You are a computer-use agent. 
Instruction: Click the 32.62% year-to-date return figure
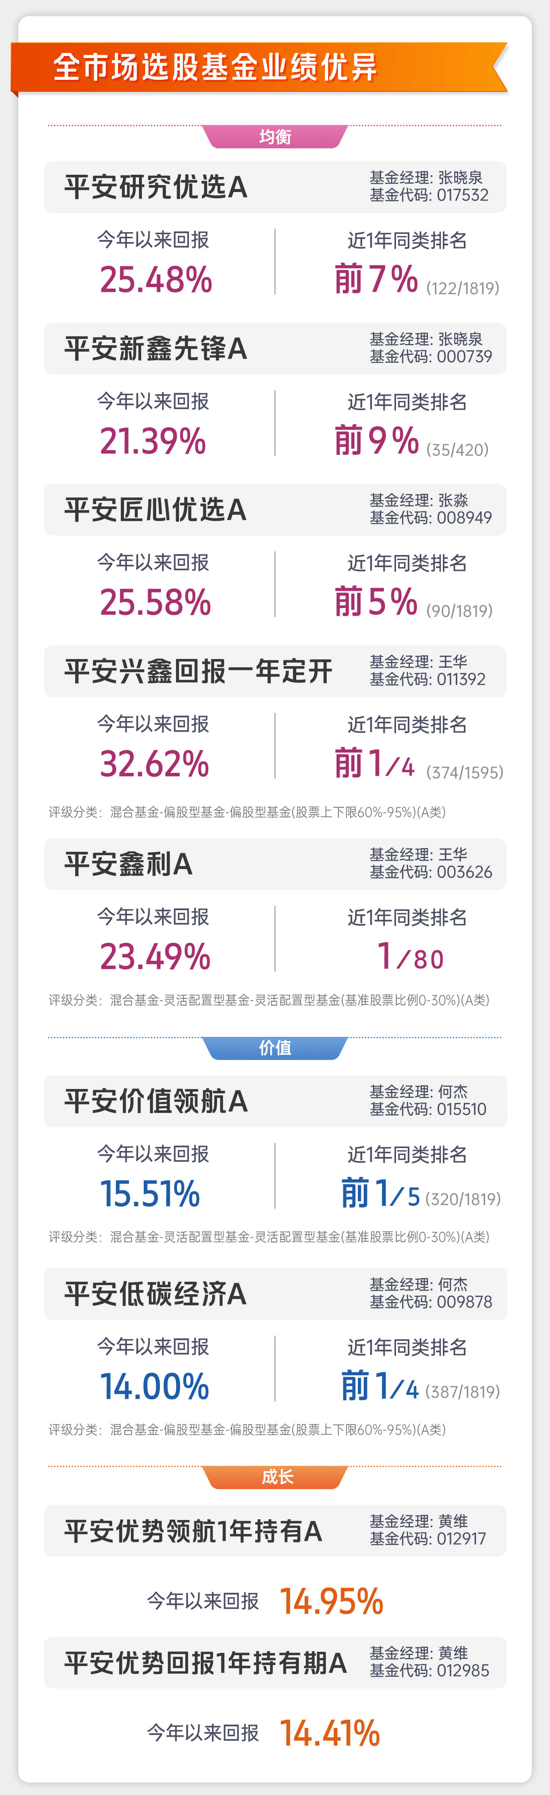tap(155, 764)
